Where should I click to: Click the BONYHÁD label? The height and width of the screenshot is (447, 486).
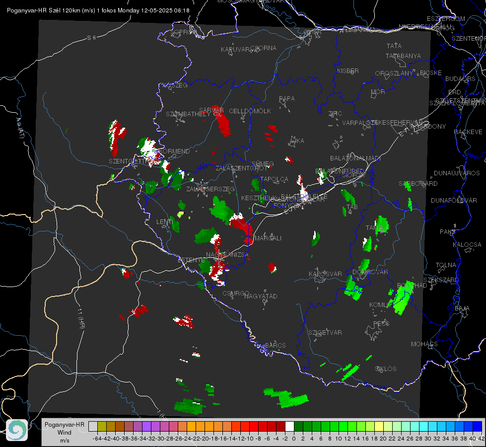tap(412, 286)
